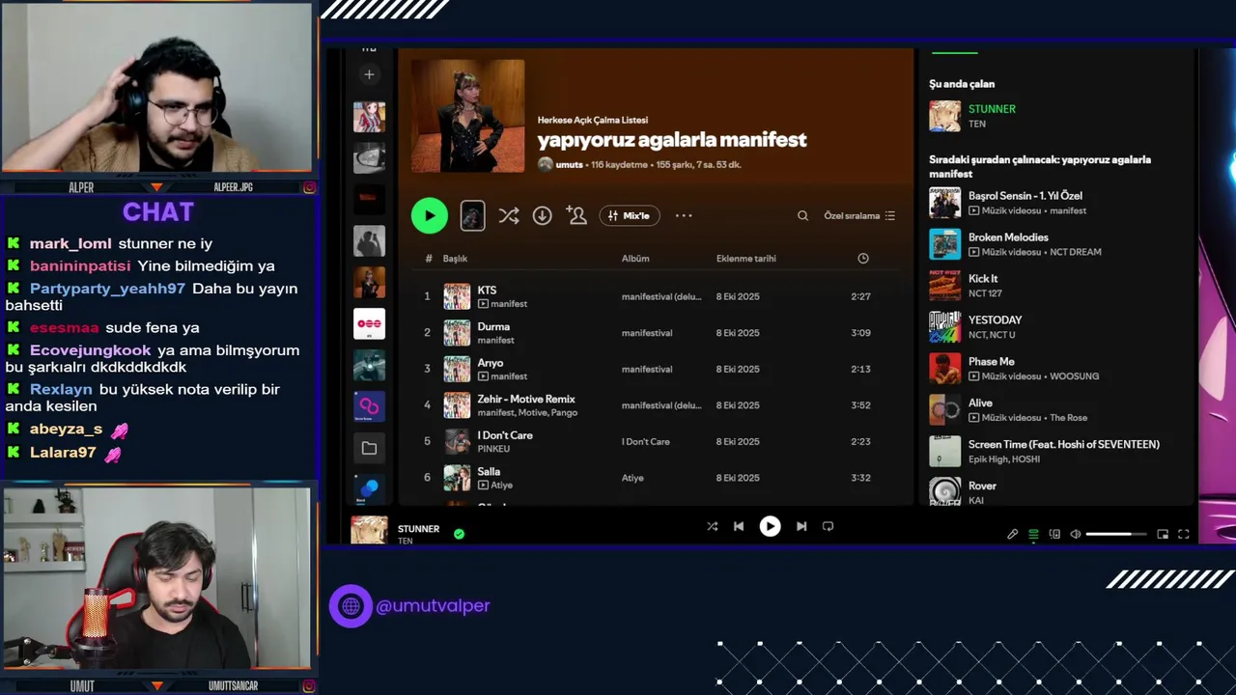This screenshot has height=695, width=1236.
Task: Search within the playlist using magnifier icon
Action: click(x=802, y=215)
